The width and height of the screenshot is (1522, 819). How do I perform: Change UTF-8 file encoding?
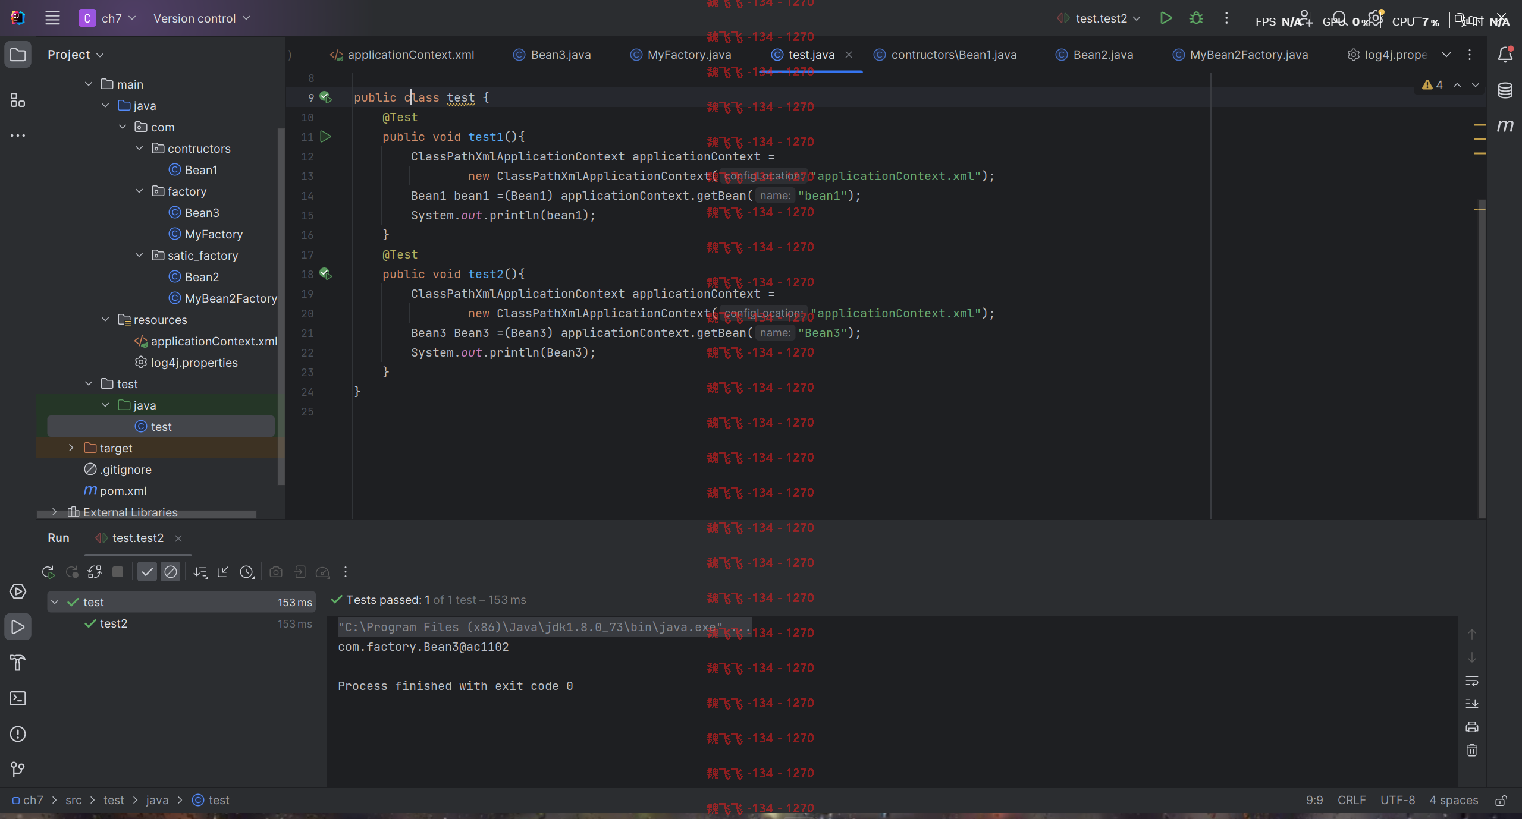(x=1397, y=801)
